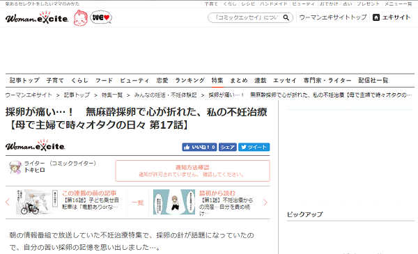Image resolution: width=418 pixels, height=254 pixels.
Task: Click the 'we' heart speech bubble icon
Action: coord(101,17)
